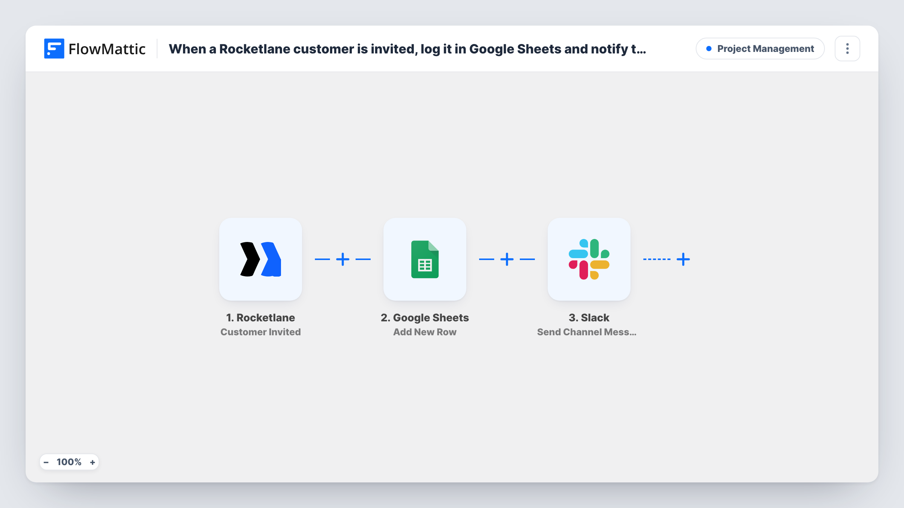Add step between Google Sheets and Slack
Viewport: 904px width, 508px height.
click(507, 259)
